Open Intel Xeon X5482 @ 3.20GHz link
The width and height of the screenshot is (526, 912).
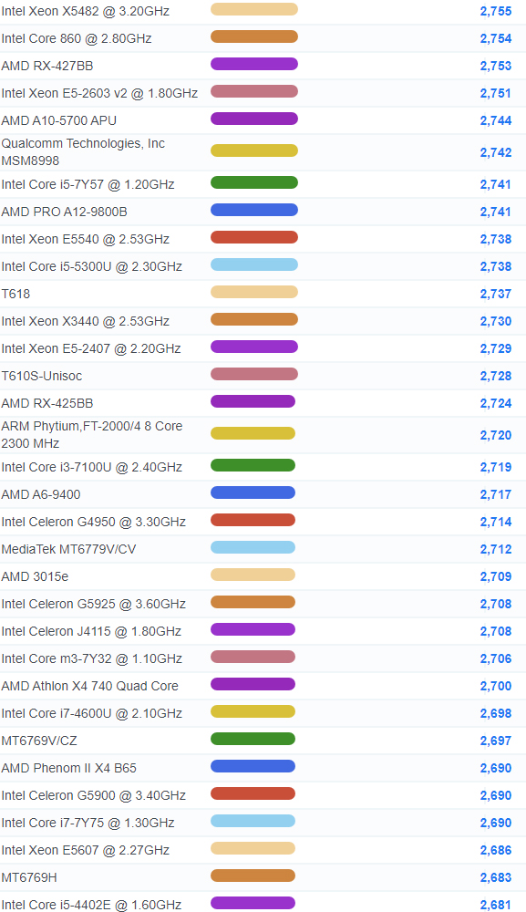tap(86, 11)
